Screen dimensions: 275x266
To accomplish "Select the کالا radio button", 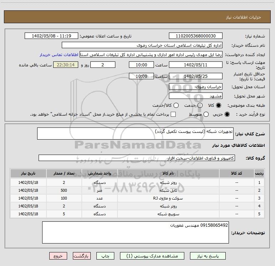I will [x=219, y=105].
